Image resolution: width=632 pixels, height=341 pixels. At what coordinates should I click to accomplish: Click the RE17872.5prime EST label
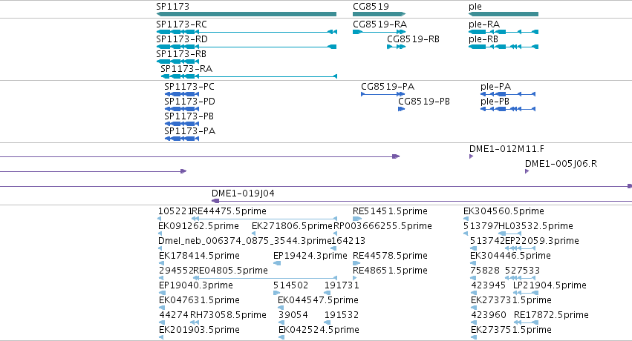[x=551, y=315]
